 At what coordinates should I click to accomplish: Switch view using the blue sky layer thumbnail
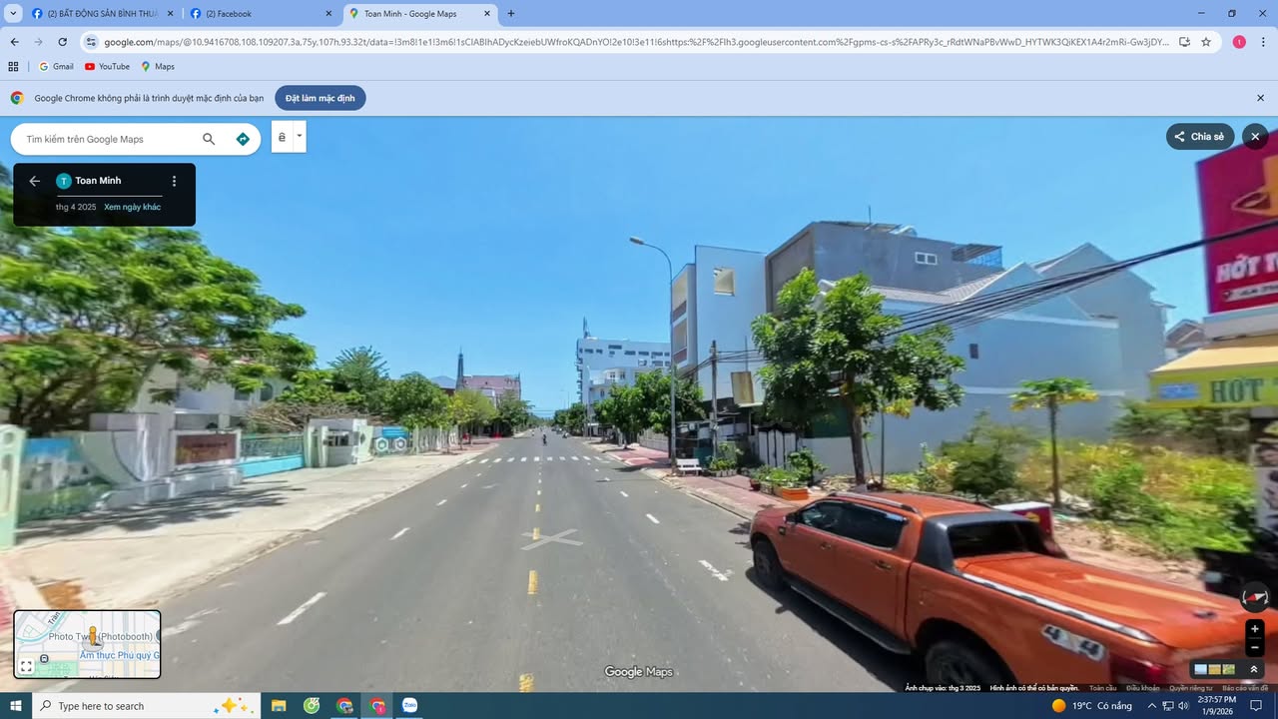coord(1202,668)
